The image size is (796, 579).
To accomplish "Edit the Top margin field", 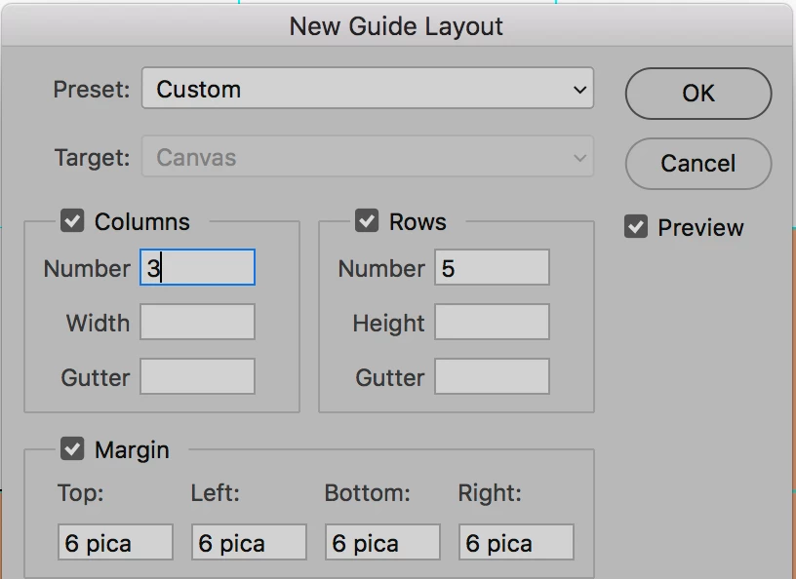I will (115, 543).
